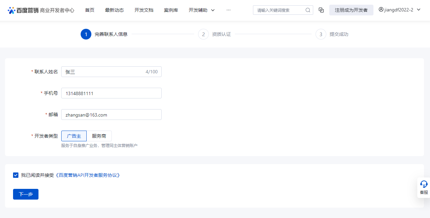The height and width of the screenshot is (218, 430).
Task: Select 广告主 developer type
Action: 74,136
